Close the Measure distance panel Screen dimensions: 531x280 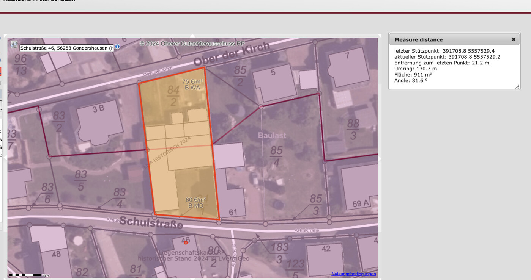514,39
